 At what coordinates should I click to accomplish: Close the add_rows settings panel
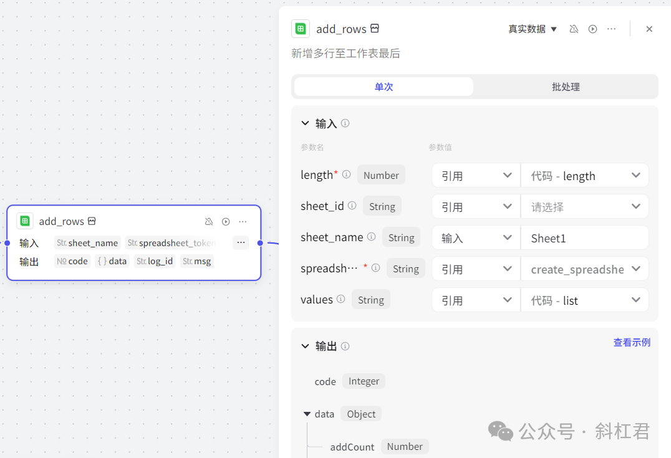(x=649, y=29)
